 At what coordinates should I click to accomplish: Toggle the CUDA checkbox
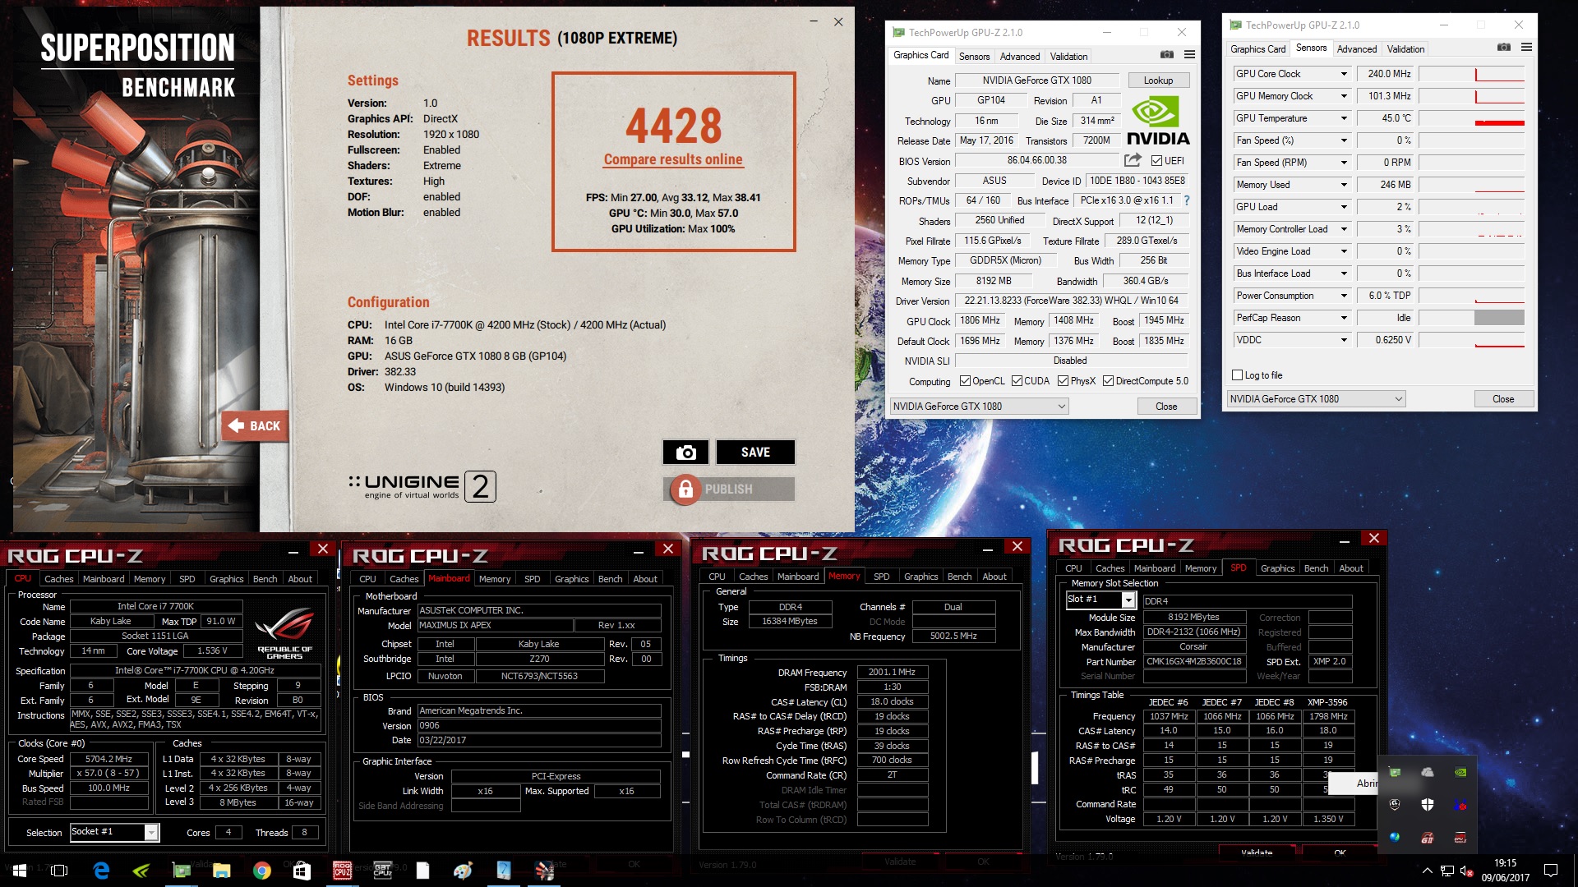(x=1017, y=381)
